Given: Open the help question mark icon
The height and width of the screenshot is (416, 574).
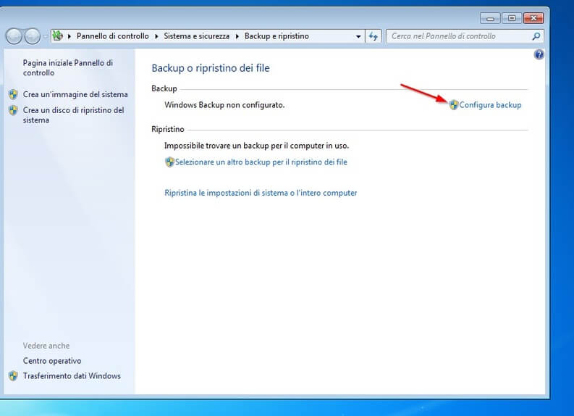Looking at the screenshot, I should (x=539, y=55).
